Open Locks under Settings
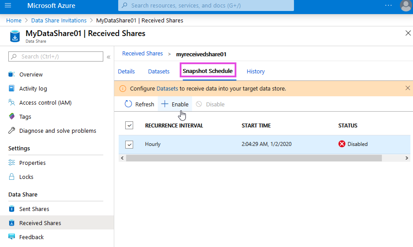The width and height of the screenshot is (413, 247). [26, 177]
